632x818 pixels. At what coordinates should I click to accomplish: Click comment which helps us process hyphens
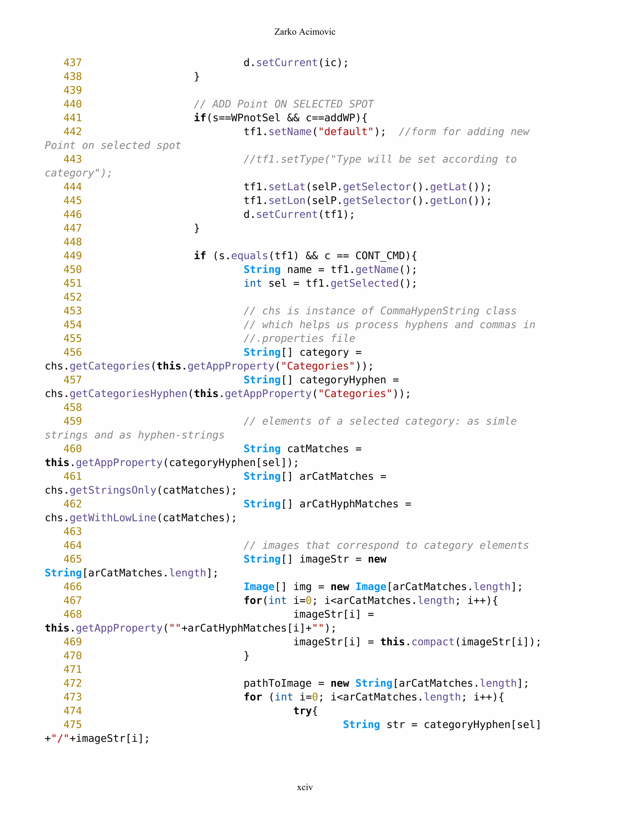point(389,325)
